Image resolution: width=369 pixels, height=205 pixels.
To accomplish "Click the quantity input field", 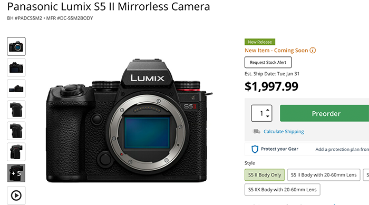I will [259, 113].
